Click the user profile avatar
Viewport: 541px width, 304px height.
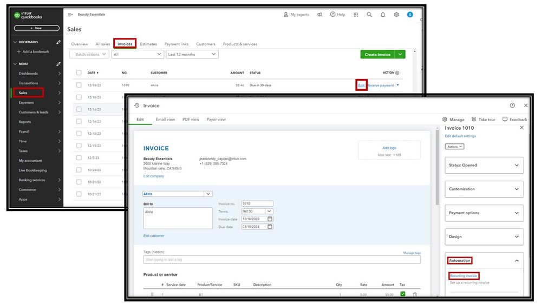(x=410, y=15)
